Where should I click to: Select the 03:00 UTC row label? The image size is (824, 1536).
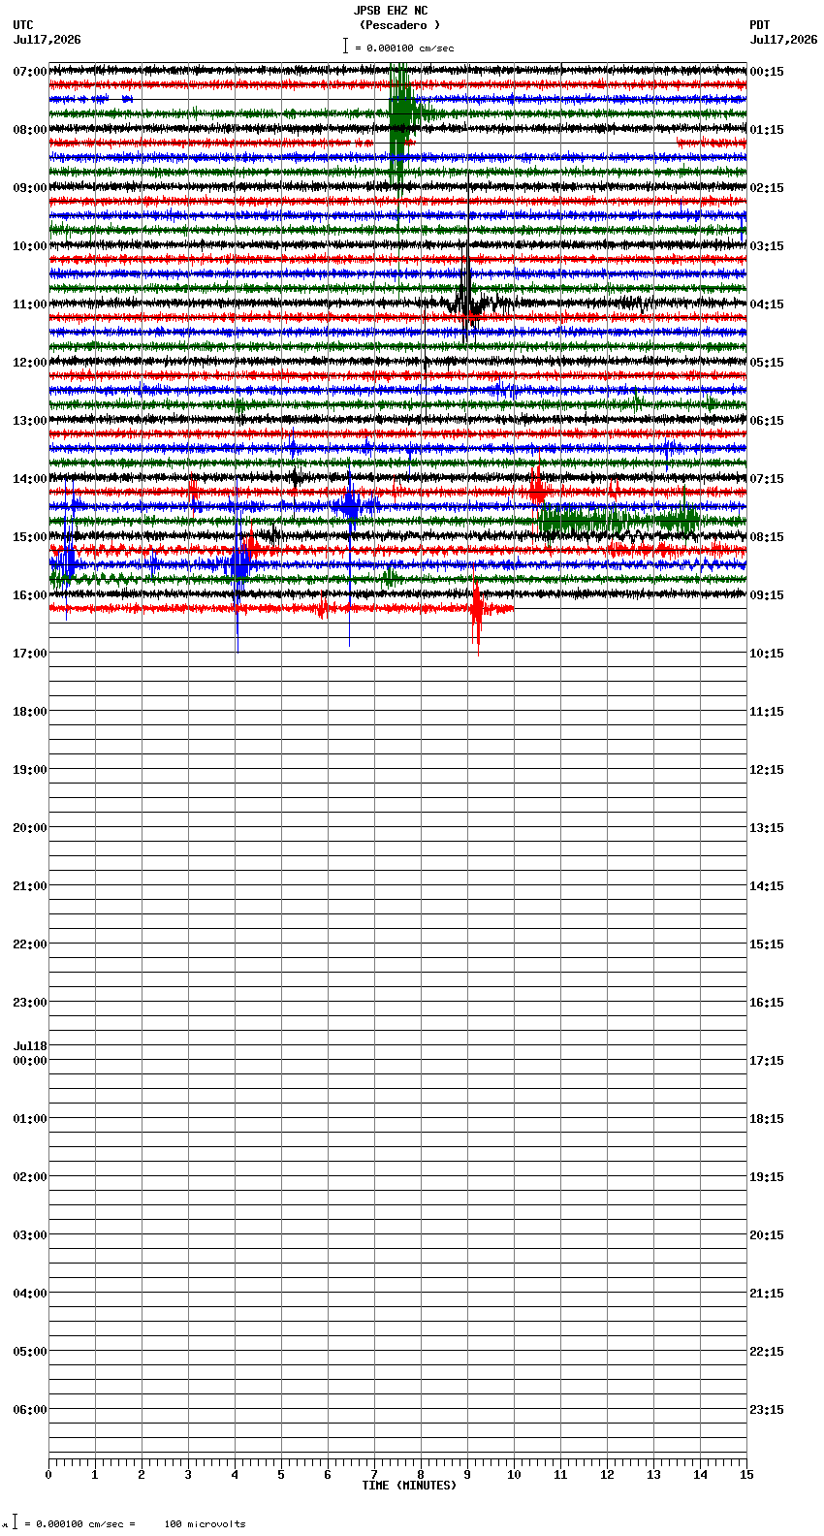[x=30, y=1235]
